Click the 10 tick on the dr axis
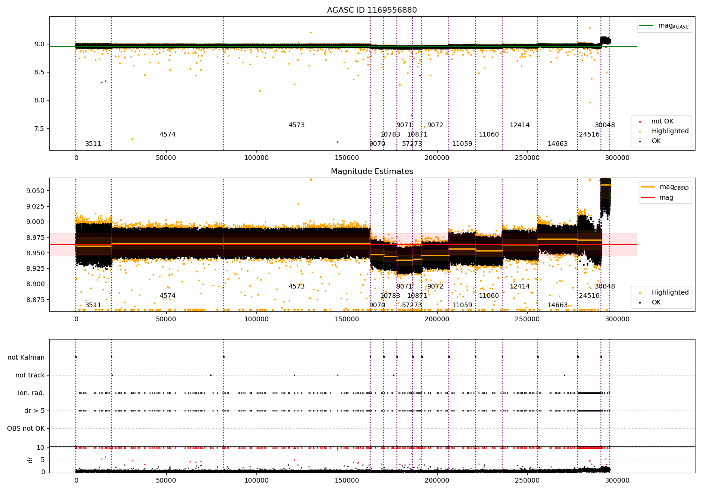Viewport: 702px width, 491px height. 42,448
